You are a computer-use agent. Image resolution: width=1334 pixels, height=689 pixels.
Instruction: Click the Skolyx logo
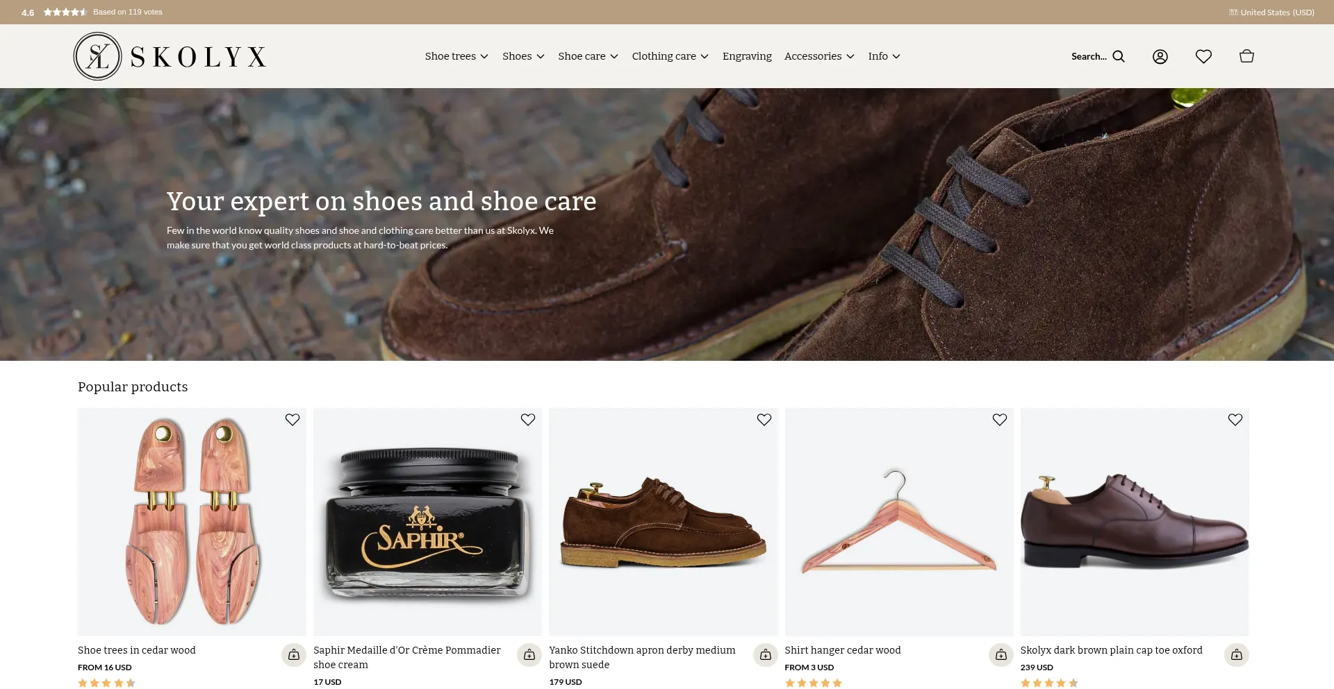point(170,56)
